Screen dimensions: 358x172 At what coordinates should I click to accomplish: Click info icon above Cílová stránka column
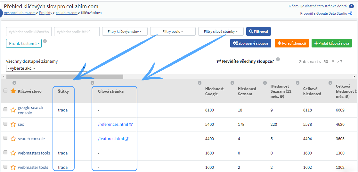click(93, 83)
